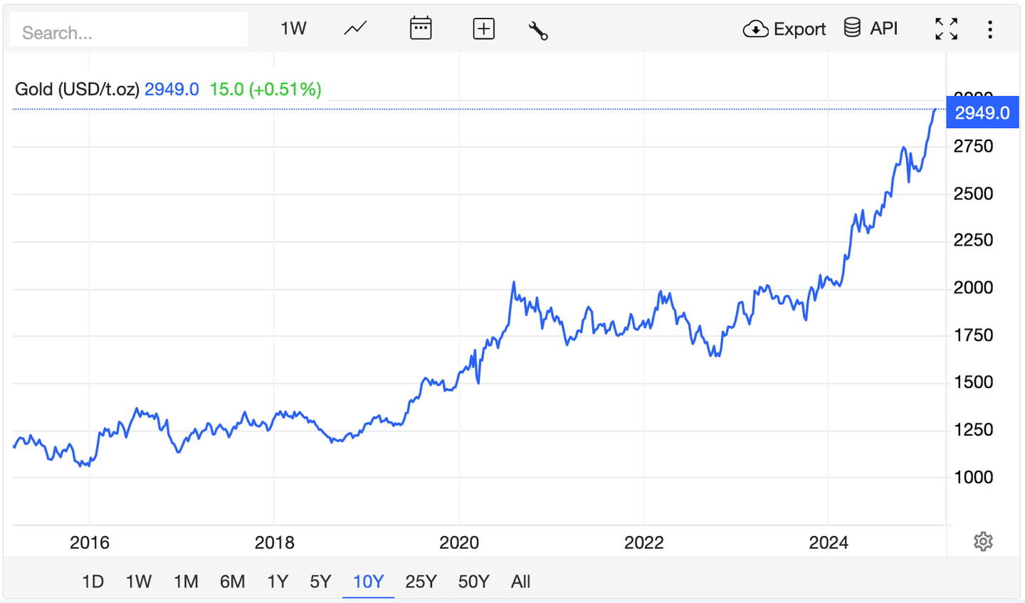Enable the 1D time range view
1025x603 pixels.
click(x=92, y=582)
